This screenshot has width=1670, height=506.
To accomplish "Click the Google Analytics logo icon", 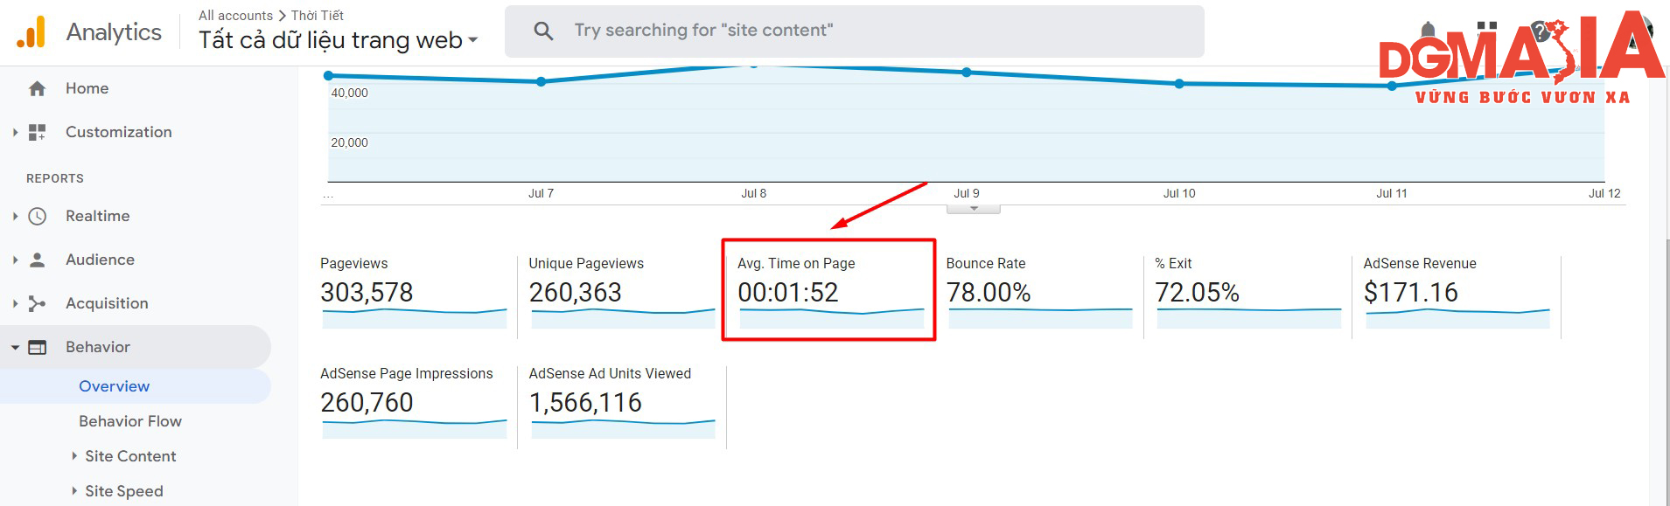I will [x=31, y=31].
